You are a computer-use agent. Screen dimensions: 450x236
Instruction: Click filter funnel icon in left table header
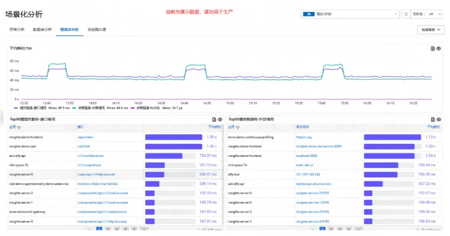click(x=19, y=128)
